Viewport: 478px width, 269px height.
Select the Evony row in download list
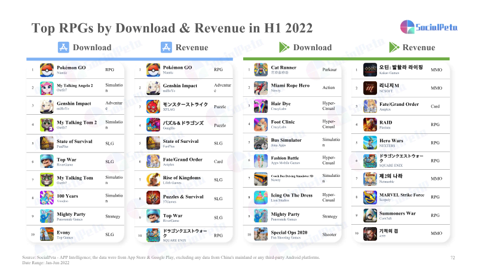tap(75, 234)
